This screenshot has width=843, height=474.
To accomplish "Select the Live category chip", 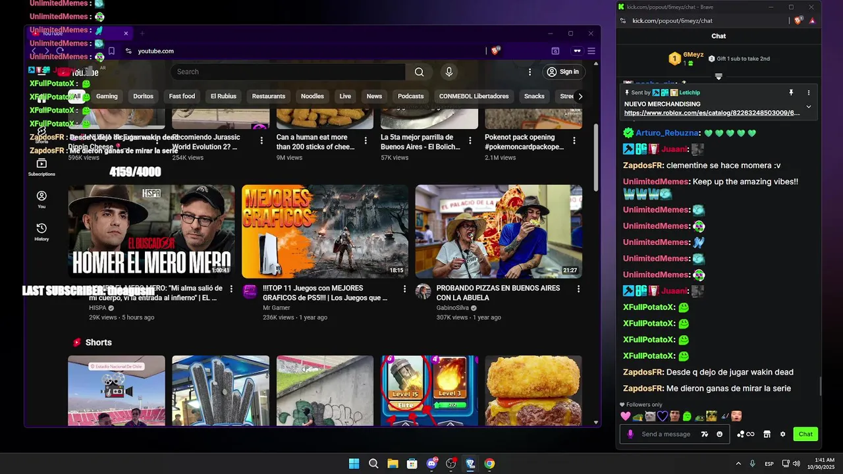I will coord(345,96).
